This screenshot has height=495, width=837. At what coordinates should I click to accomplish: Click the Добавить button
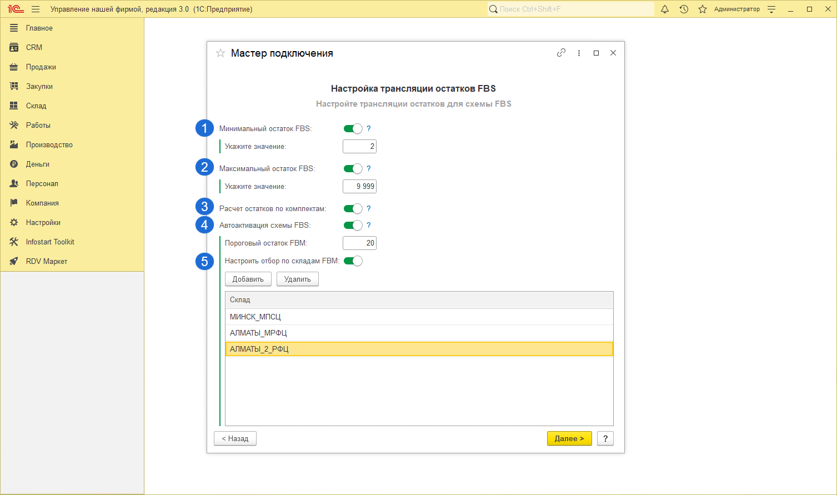pos(248,279)
